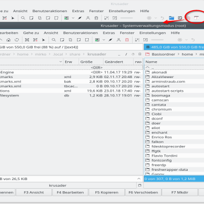Click the red trash icon in root window toolbar

pyautogui.click(x=127, y=40)
